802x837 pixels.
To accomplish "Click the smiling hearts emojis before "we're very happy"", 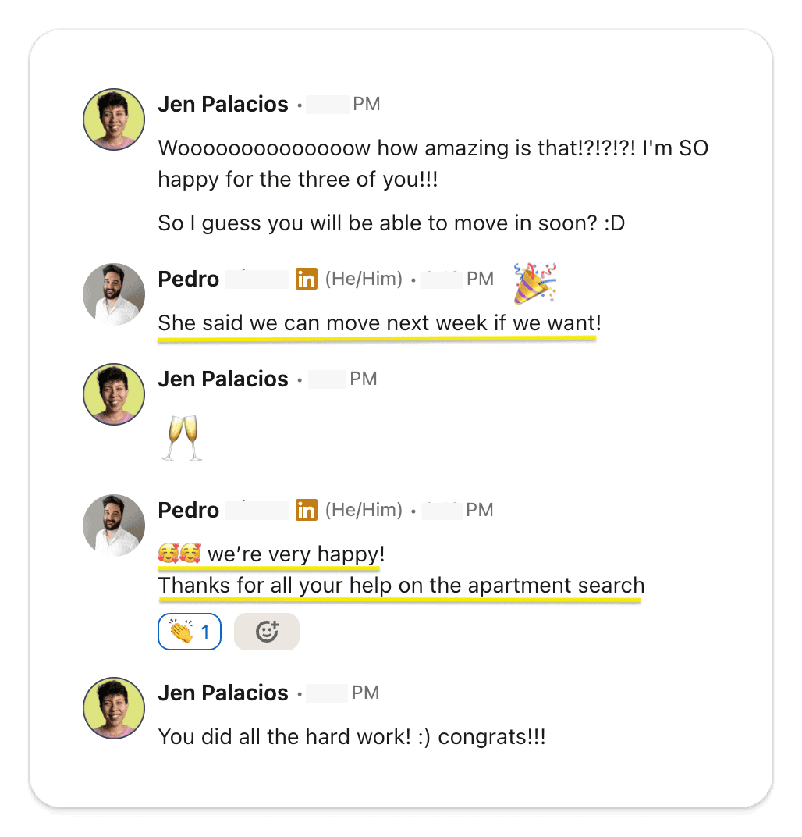I will (179, 555).
